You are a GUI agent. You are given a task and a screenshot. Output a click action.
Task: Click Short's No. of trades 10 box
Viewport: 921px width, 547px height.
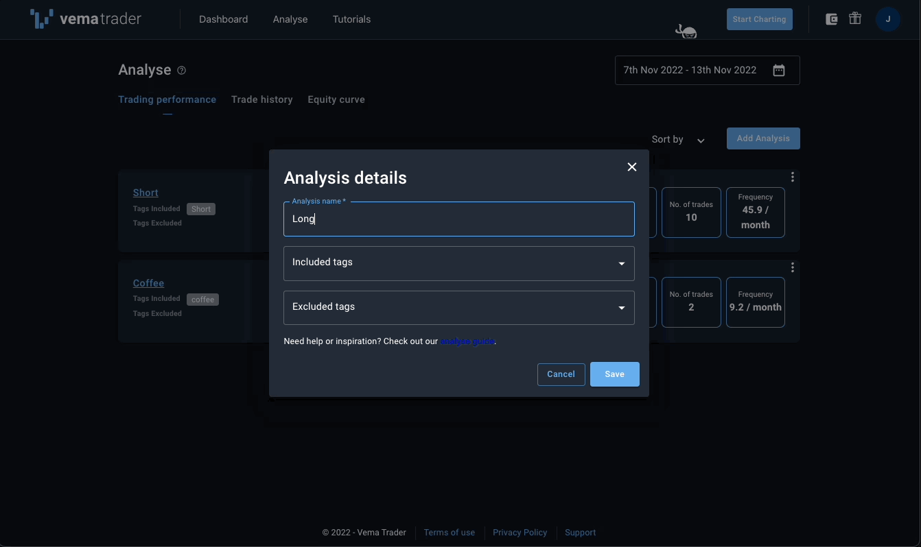691,212
